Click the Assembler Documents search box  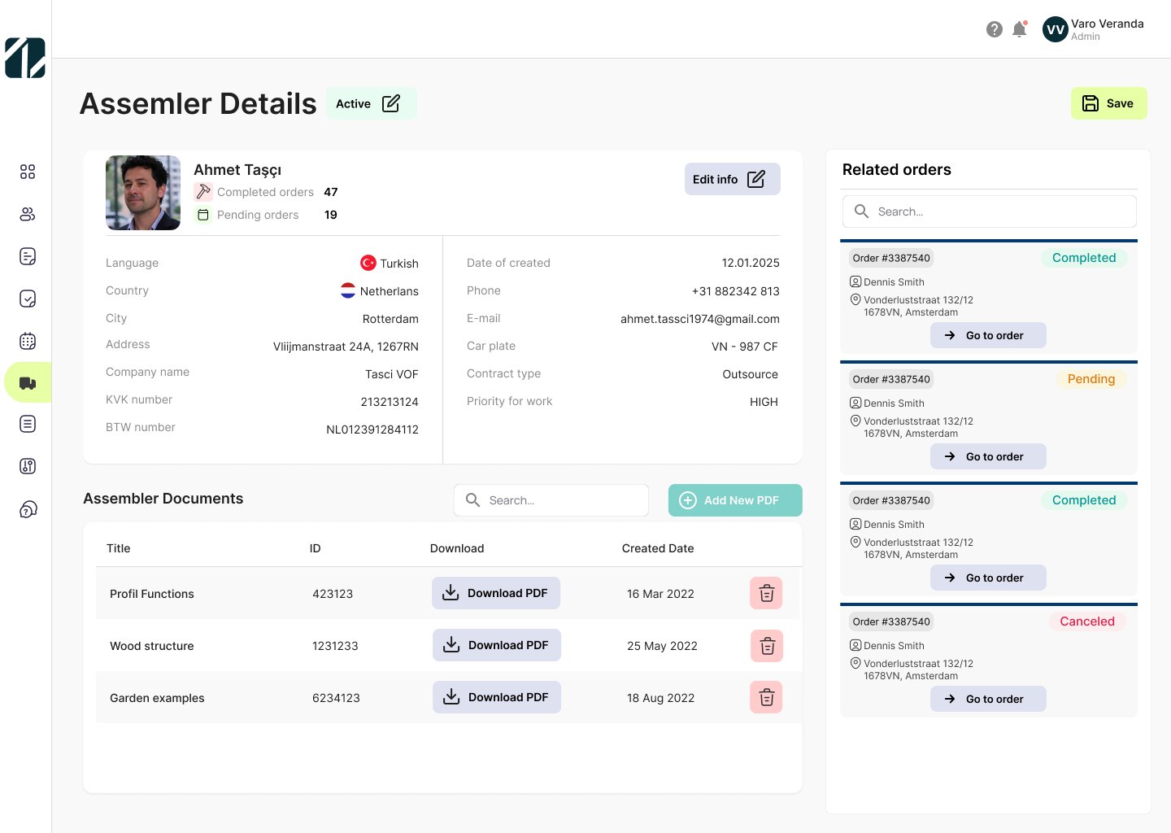coord(551,500)
